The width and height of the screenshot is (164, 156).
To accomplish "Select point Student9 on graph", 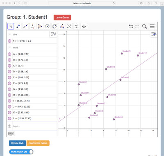I will pyautogui.click(x=122, y=54).
